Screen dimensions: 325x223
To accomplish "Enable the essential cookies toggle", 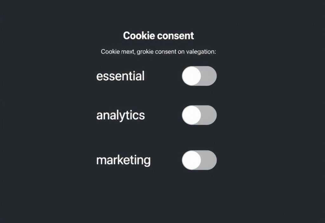I will 199,76.
